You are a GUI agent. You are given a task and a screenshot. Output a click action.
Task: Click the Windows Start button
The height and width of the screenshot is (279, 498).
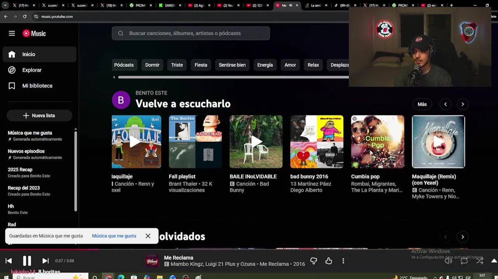click(x=6, y=277)
